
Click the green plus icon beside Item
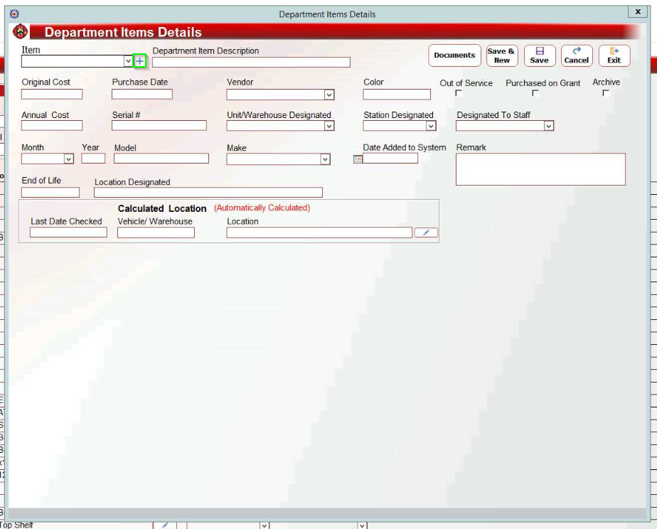click(x=139, y=61)
